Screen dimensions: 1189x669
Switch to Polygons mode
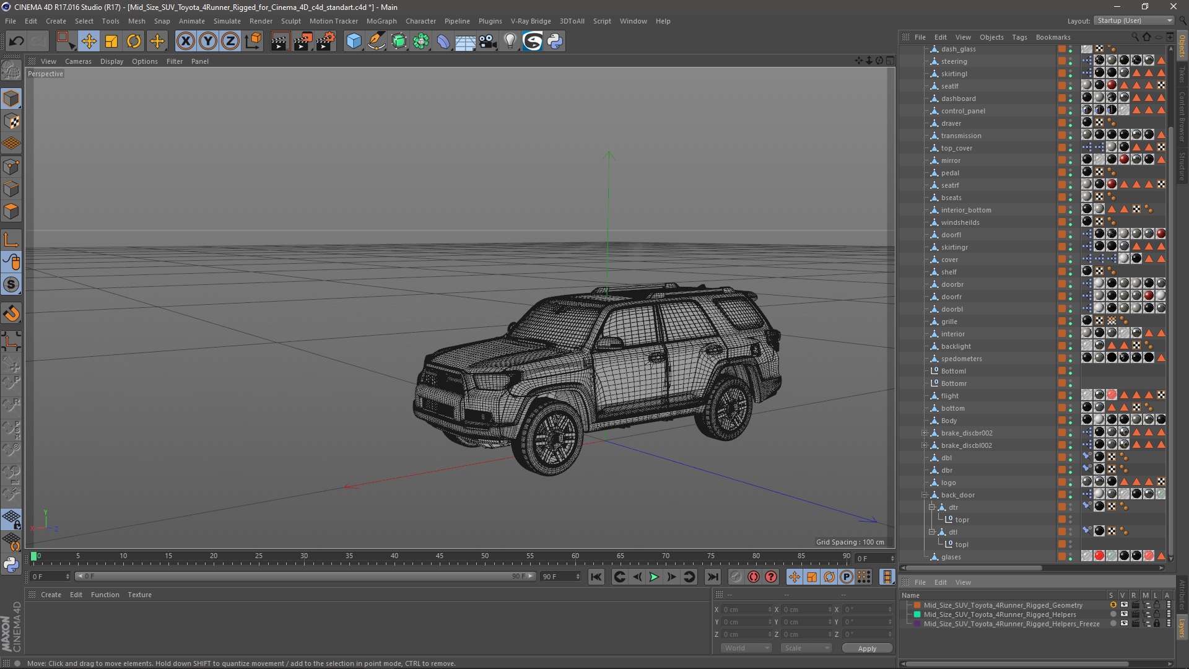pos(11,211)
